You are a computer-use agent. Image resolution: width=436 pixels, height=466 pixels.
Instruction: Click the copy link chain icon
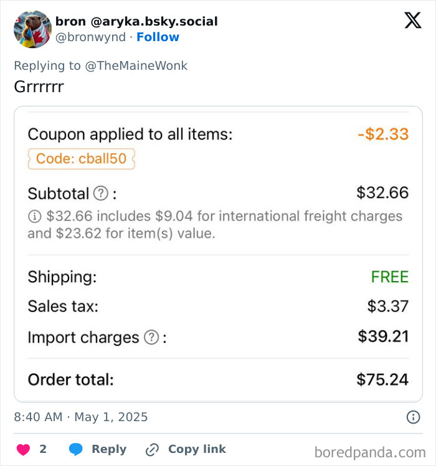tap(152, 449)
